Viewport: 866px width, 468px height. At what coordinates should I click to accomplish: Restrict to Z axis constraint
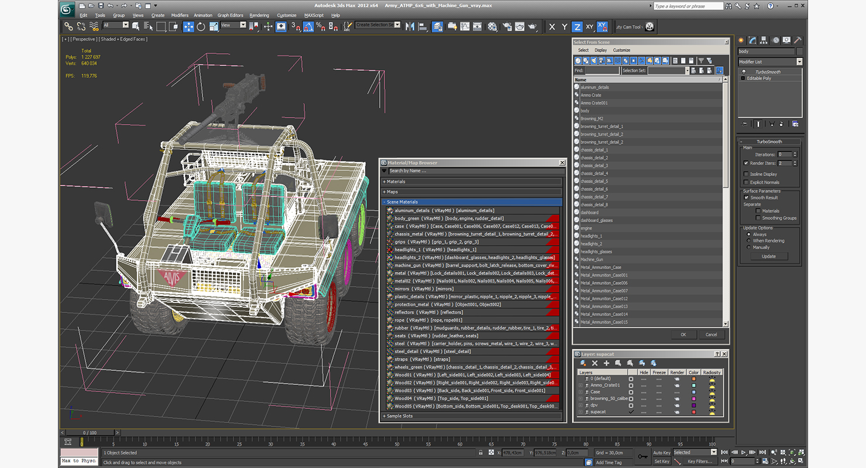pos(577,26)
